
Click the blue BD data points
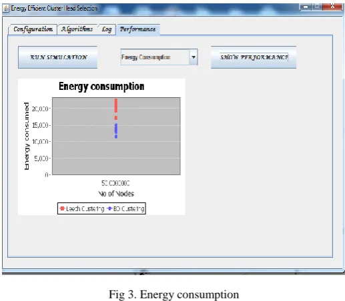tap(116, 131)
